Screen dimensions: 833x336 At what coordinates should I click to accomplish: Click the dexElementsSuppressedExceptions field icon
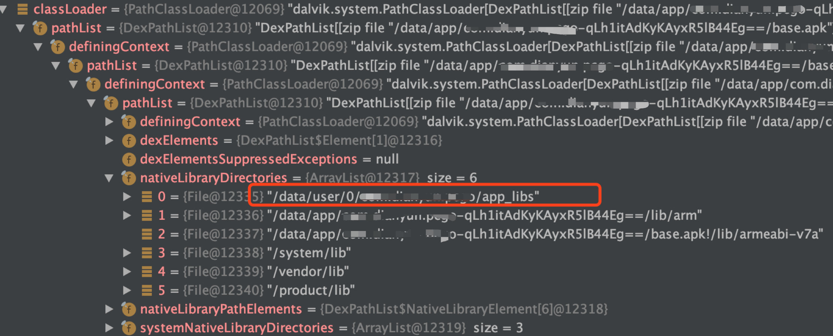pyautogui.click(x=129, y=159)
